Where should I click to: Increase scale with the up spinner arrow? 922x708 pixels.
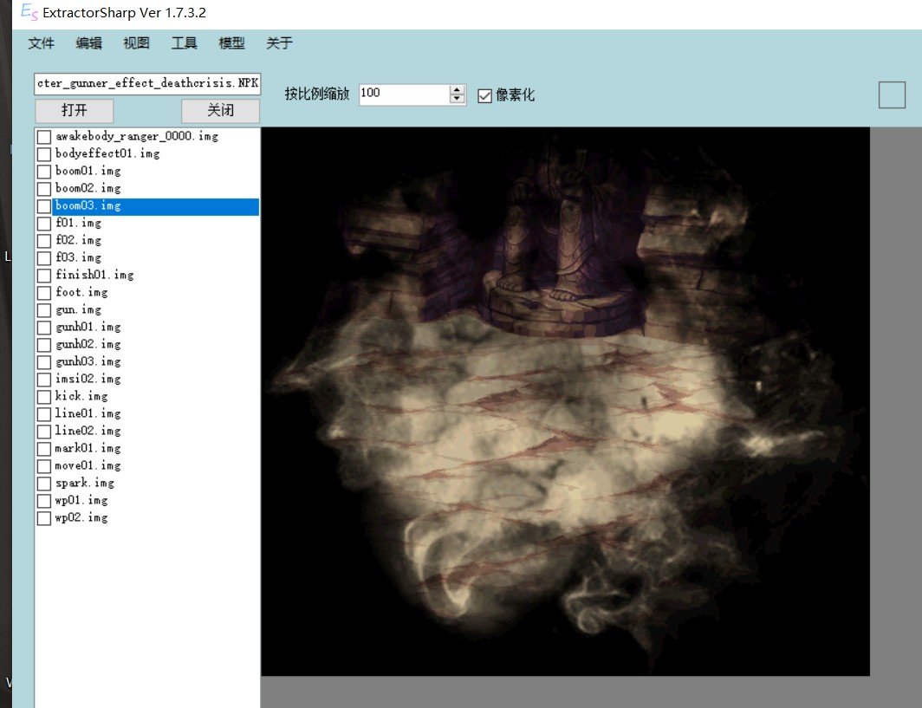coord(457,89)
